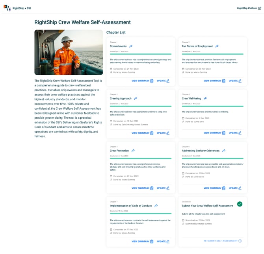This screenshot has height=254, width=264.
Task: Update Implementation of Code of Conduct chapter
Action: 163,241
